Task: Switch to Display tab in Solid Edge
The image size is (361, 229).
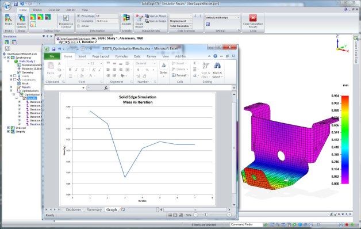Action: pos(37,10)
